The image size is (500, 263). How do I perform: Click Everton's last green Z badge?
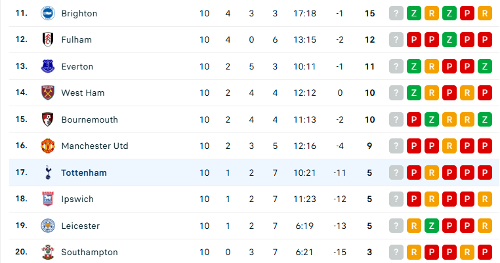point(485,66)
